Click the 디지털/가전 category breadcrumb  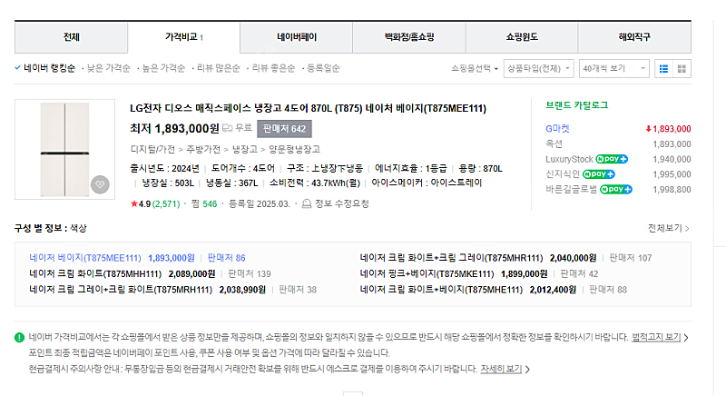coord(152,149)
